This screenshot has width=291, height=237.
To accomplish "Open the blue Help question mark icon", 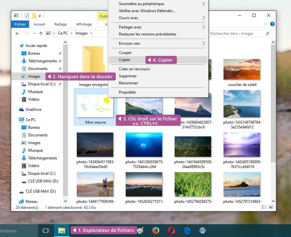I will pos(272,24).
